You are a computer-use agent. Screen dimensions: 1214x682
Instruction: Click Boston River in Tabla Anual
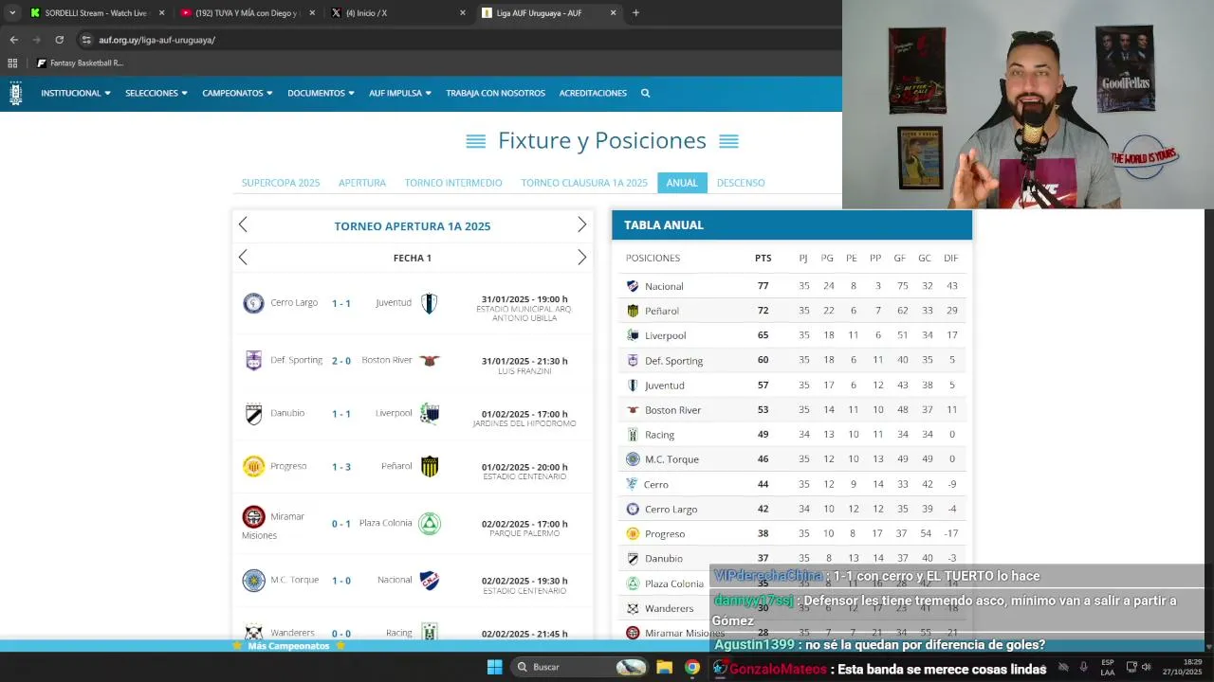point(672,410)
